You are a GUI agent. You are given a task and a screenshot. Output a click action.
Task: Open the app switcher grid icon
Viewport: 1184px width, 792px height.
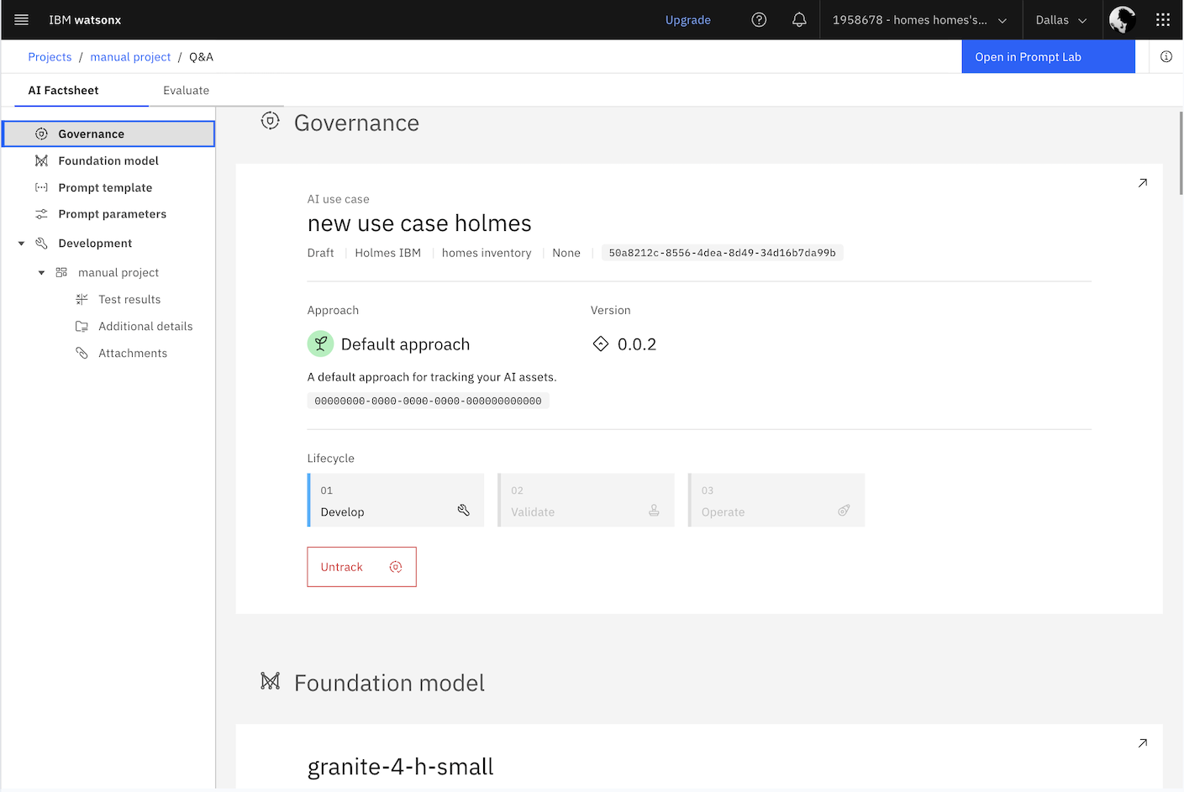click(x=1163, y=19)
